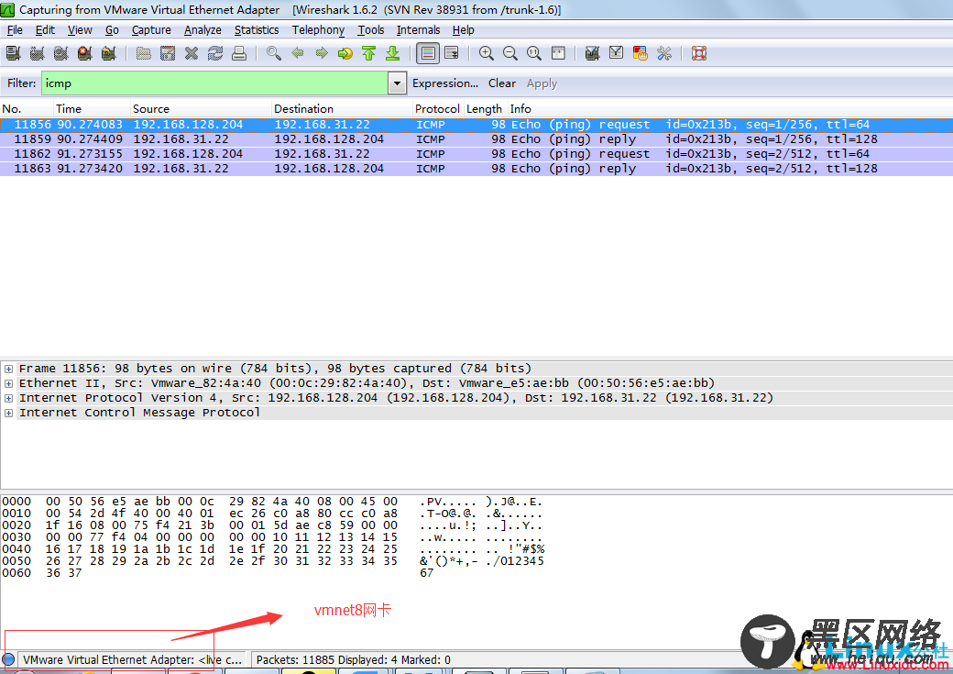Open the Go menu
This screenshot has width=953, height=674.
click(112, 30)
